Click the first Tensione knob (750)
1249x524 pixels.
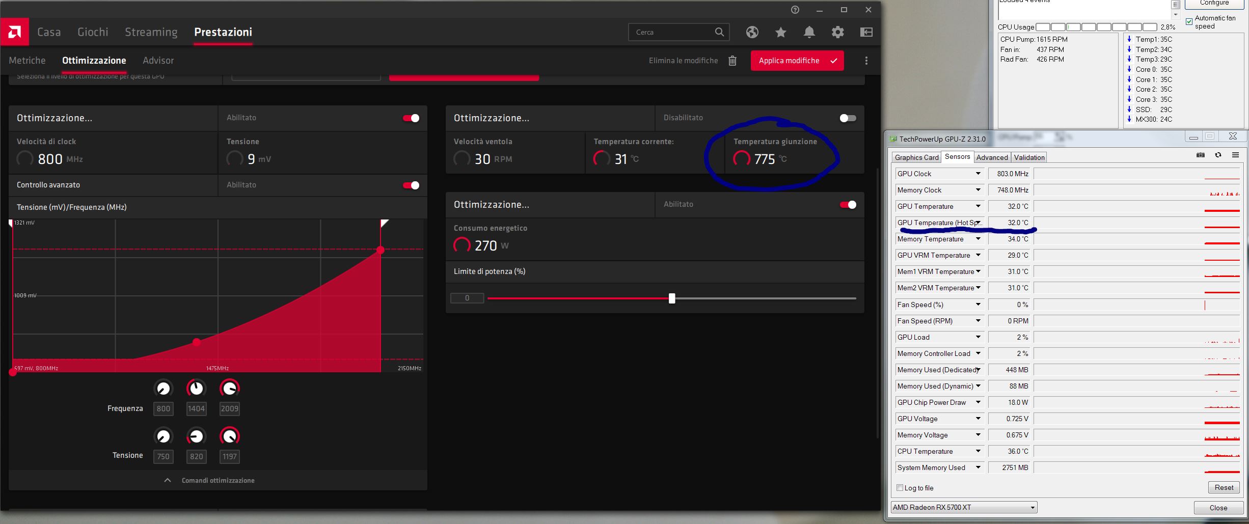pyautogui.click(x=163, y=436)
